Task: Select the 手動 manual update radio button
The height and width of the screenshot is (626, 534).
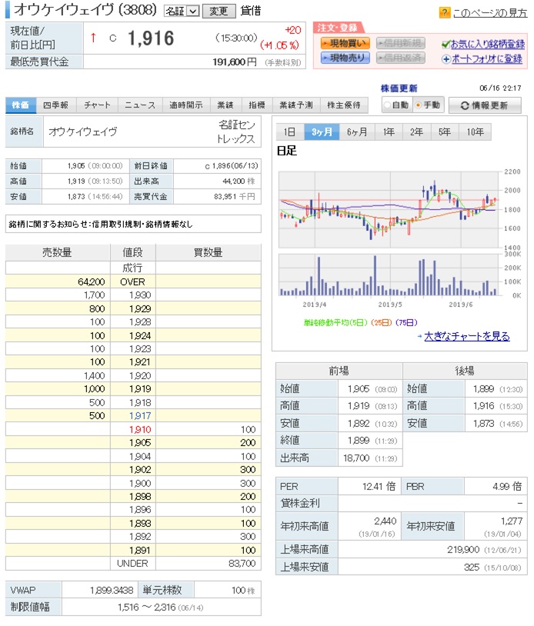Action: click(x=418, y=105)
